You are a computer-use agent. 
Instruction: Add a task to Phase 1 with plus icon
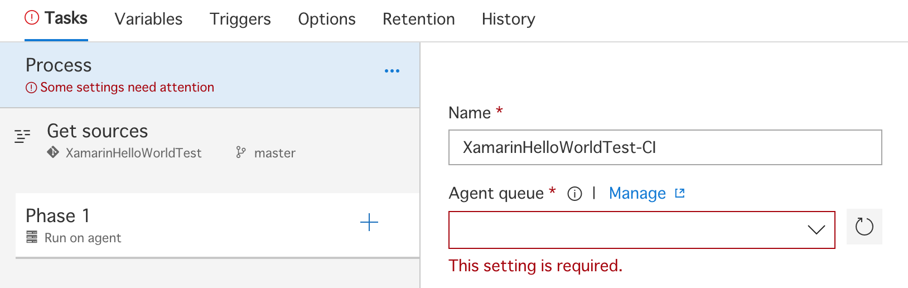pyautogui.click(x=369, y=223)
